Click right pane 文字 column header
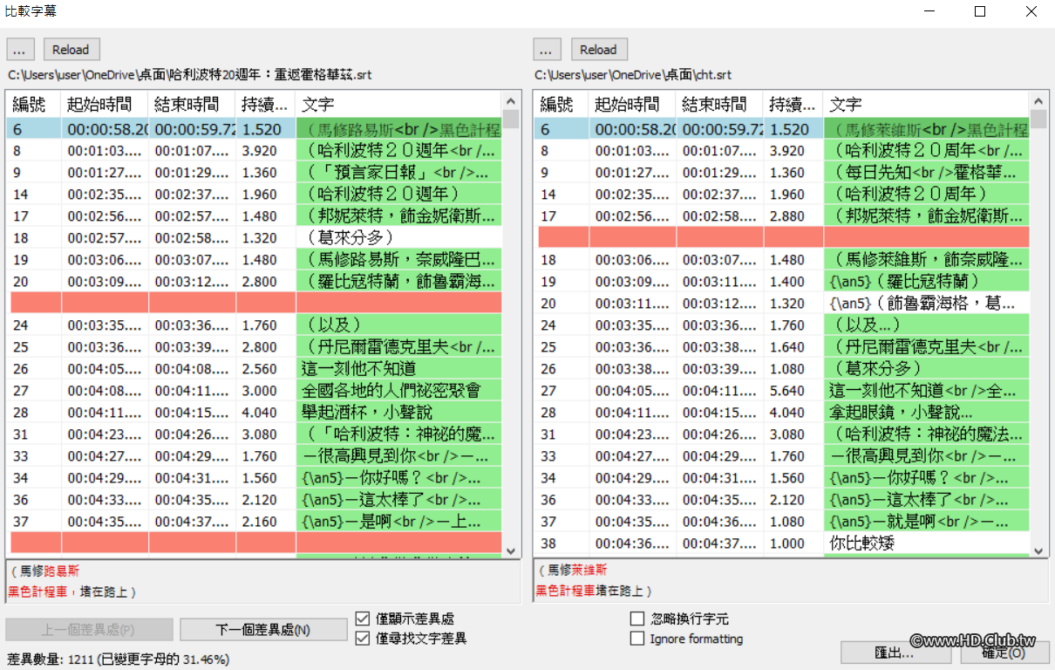 tap(926, 105)
